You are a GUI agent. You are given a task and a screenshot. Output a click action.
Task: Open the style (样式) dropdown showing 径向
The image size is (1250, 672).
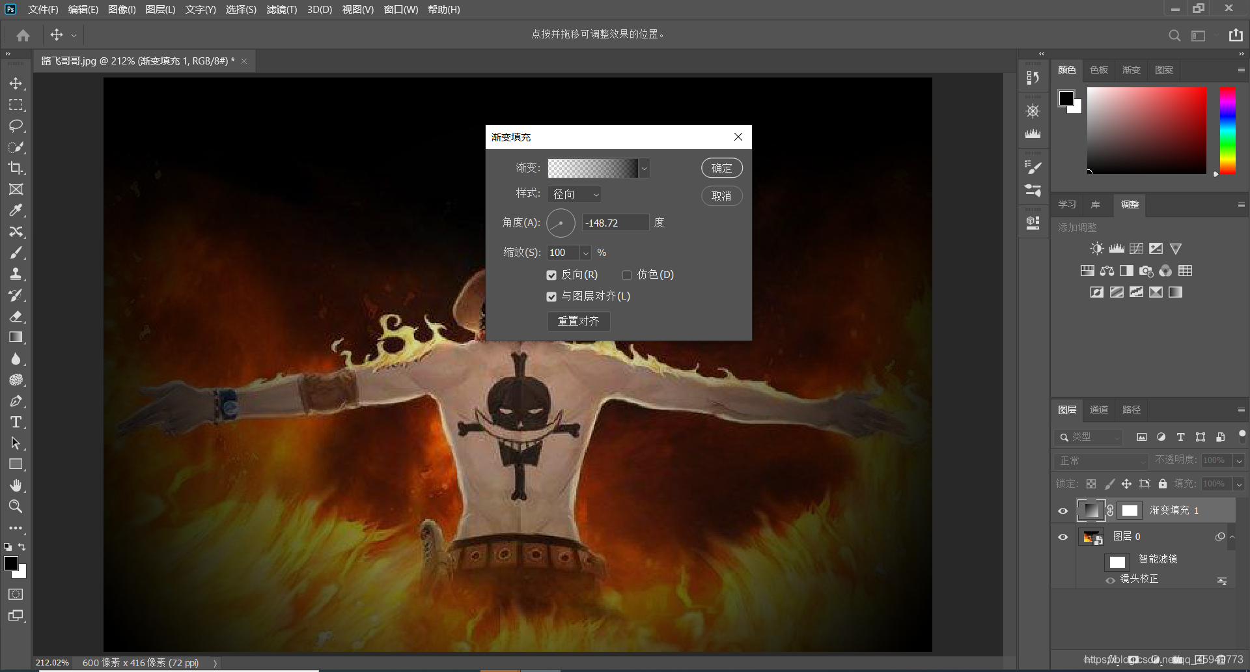[x=574, y=195]
